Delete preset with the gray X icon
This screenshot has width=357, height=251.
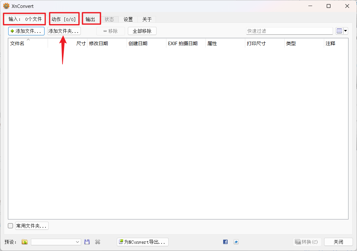pos(98,242)
